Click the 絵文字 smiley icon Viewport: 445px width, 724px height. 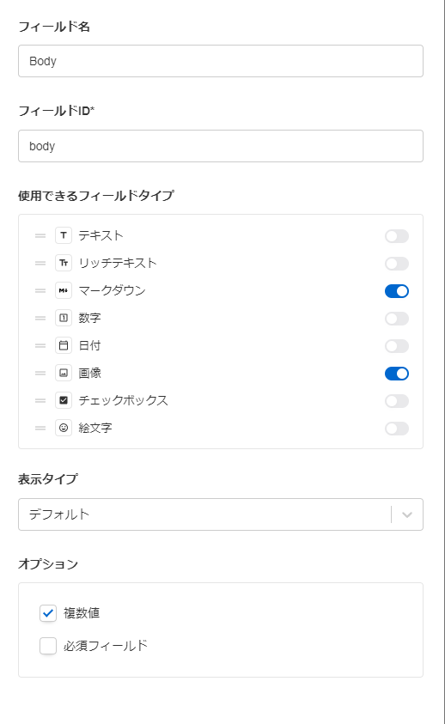pyautogui.click(x=64, y=428)
